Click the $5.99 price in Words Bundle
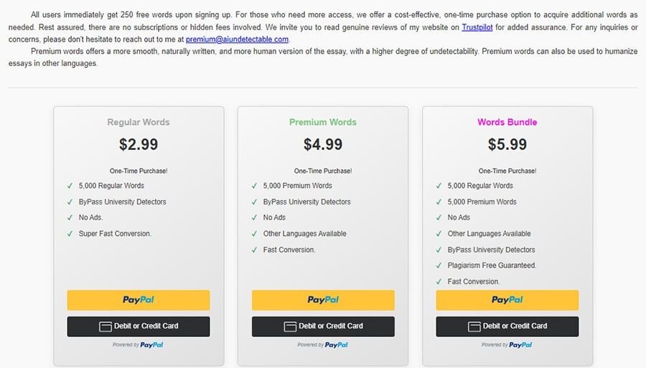646x368 pixels. click(507, 144)
